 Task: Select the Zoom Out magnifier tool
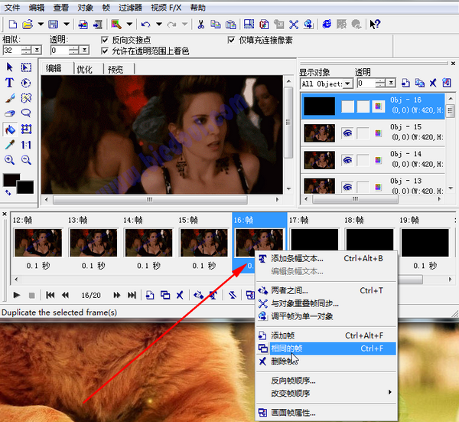pyautogui.click(x=26, y=160)
